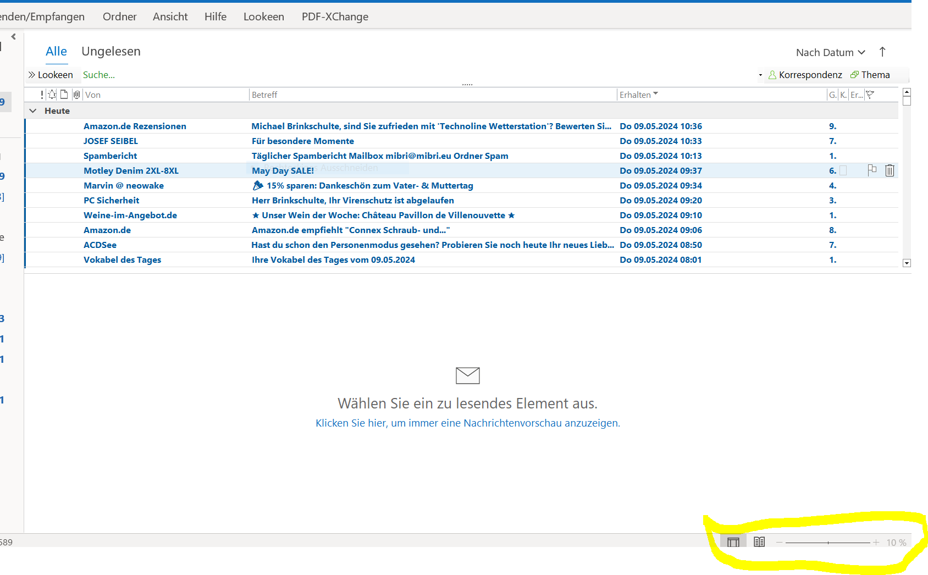
Task: Click the subject Täglicher Spambericht Mailbox
Action: tap(380, 156)
